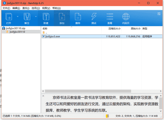Viewport: 164px width, 120px height.
Task: Open the 编辑(E) menu
Action: 16,8
